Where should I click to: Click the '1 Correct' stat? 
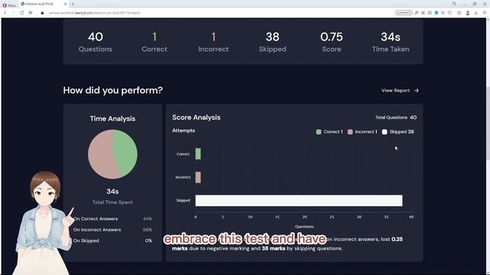pyautogui.click(x=155, y=42)
